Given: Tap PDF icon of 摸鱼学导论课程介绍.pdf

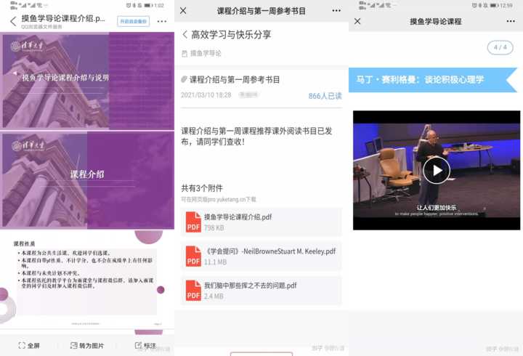Looking at the screenshot, I should pos(193,222).
